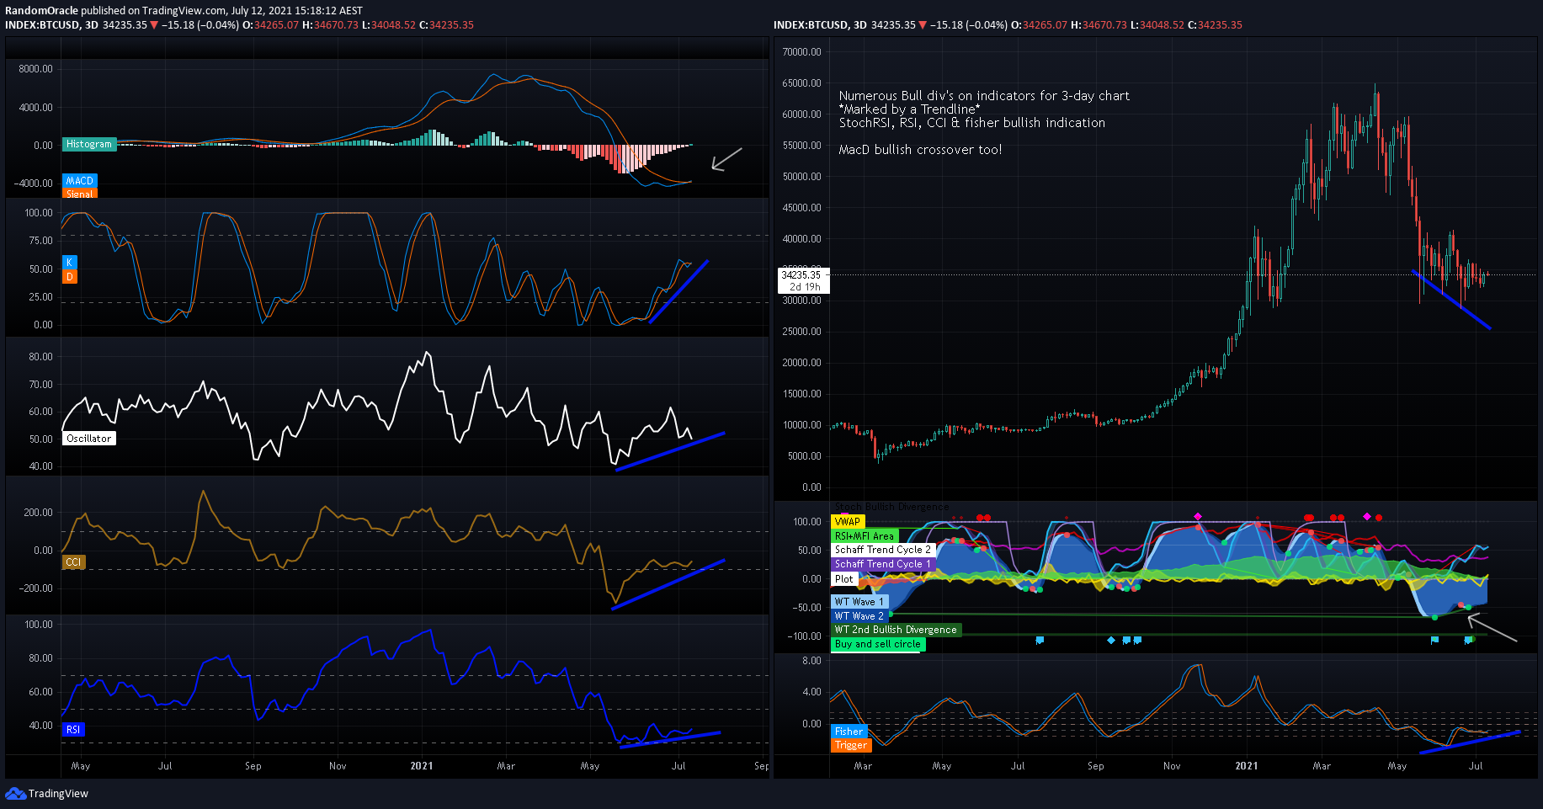
Task: Click the 200.00 CCI axis value
Action: 38,512
